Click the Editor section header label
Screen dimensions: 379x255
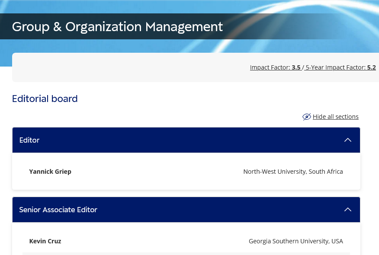[x=29, y=140]
